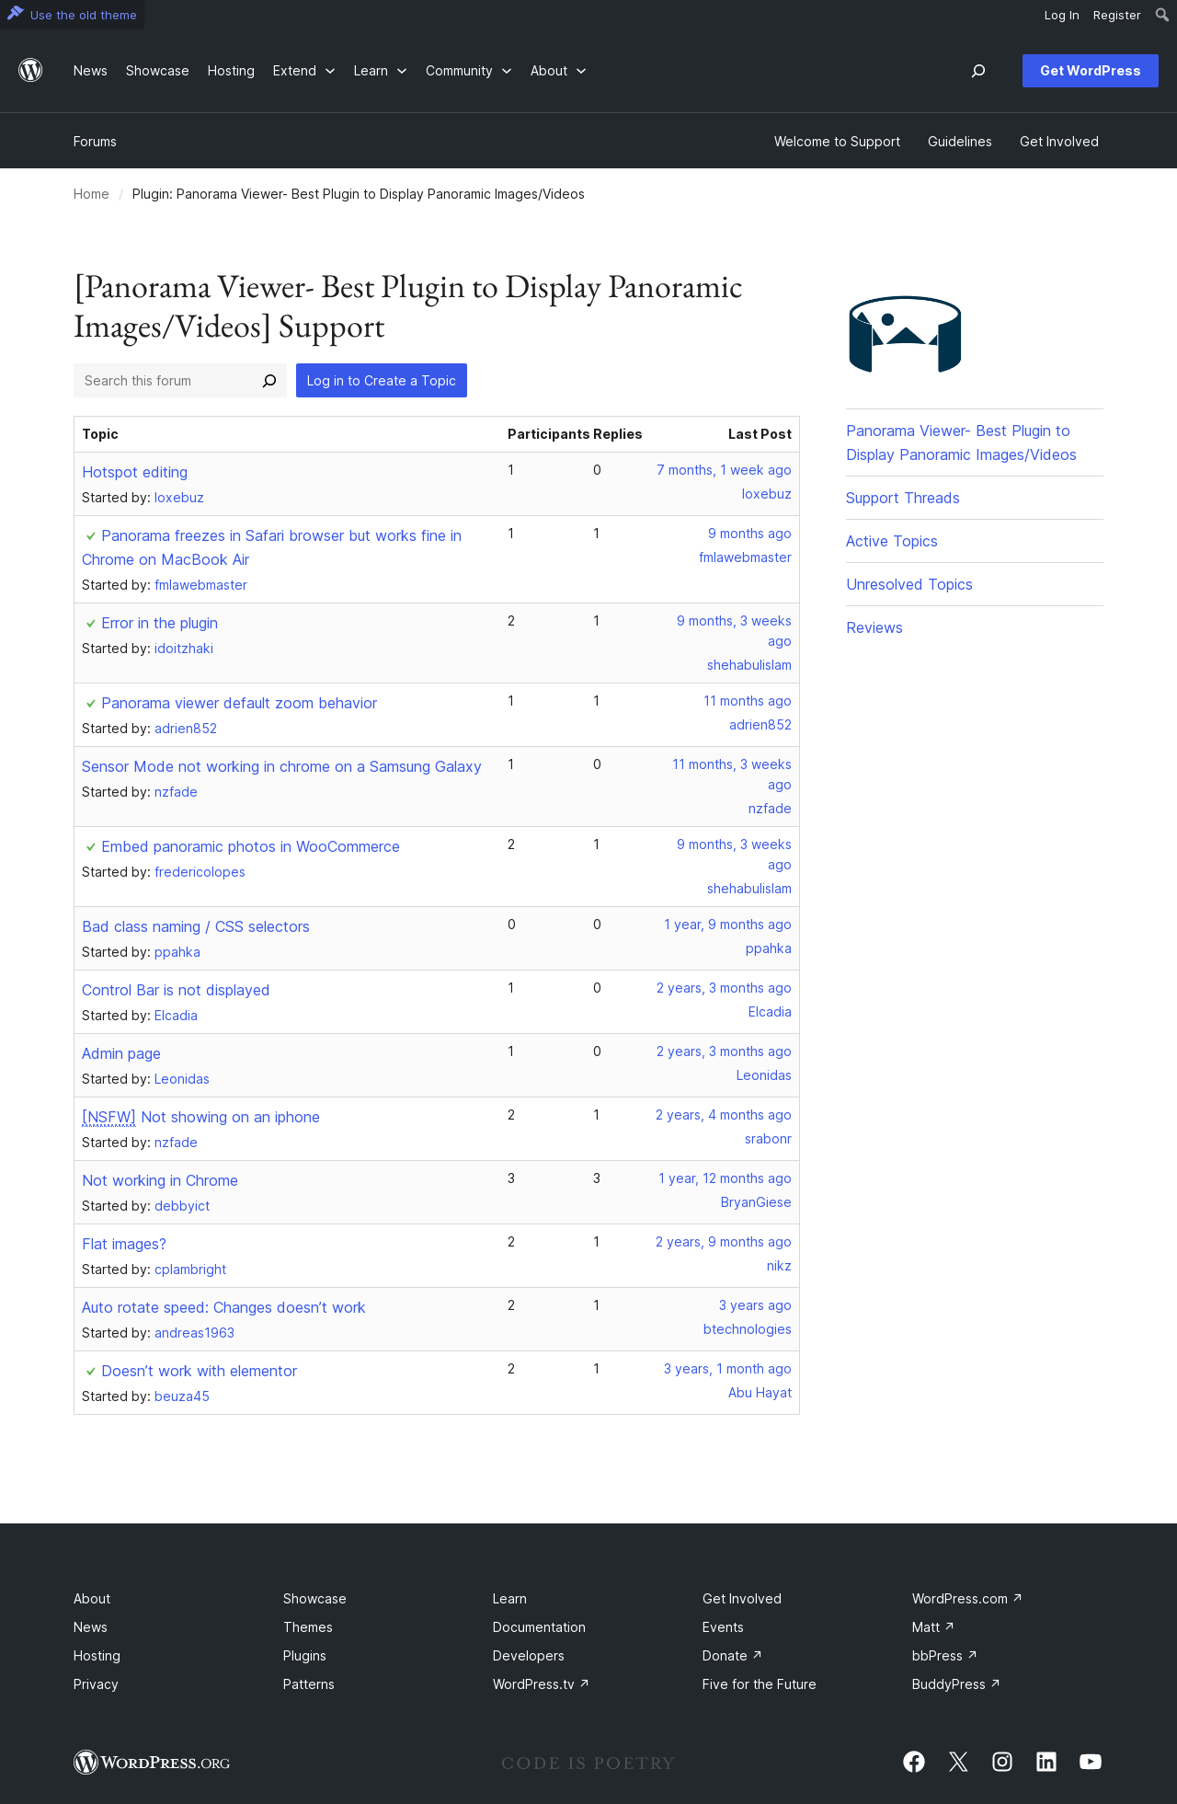Image resolution: width=1177 pixels, height=1804 pixels.
Task: Go to Showcase in top navigation
Action: (157, 71)
